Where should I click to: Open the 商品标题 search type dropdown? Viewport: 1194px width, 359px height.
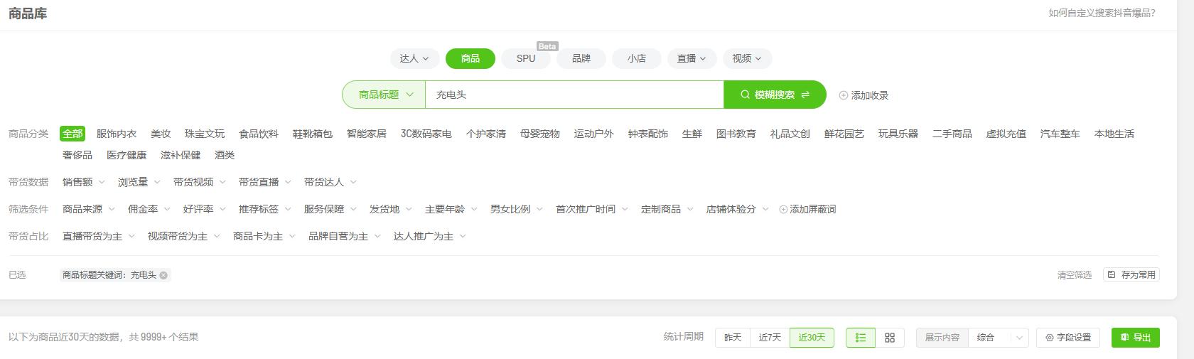(x=384, y=95)
